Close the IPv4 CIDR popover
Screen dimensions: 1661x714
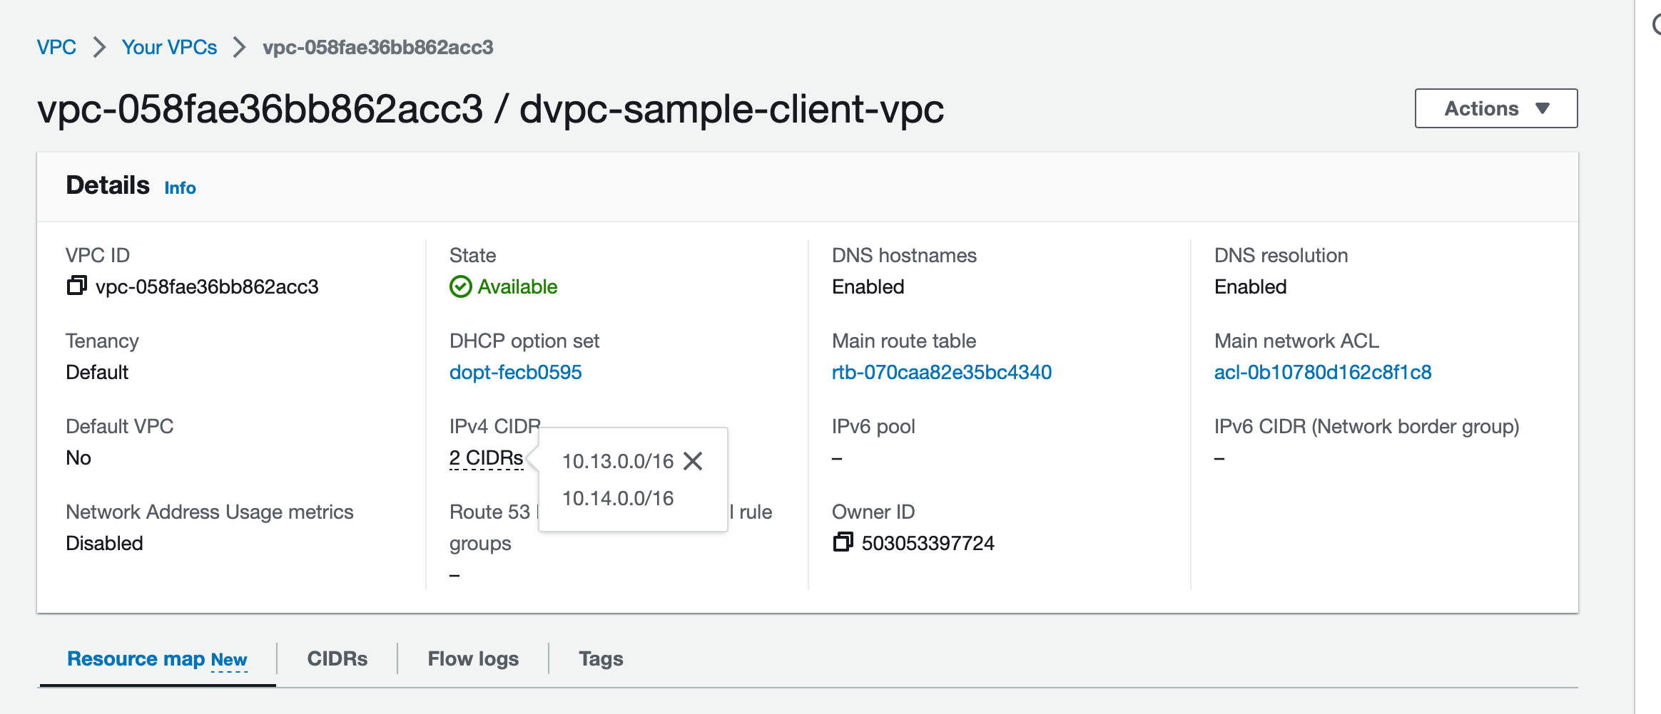[x=693, y=461]
